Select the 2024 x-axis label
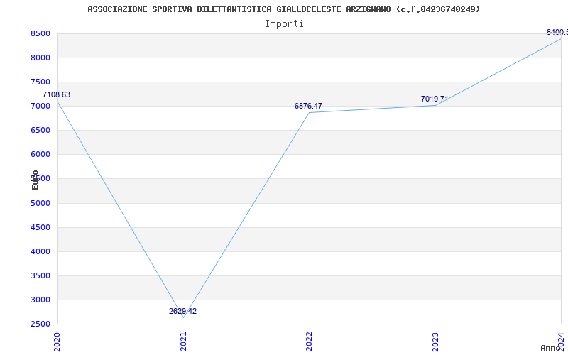Screen dimensions: 568x355 pos(561,342)
